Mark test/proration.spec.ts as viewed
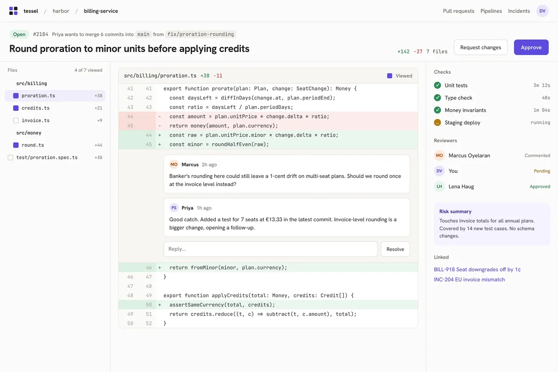 10,158
